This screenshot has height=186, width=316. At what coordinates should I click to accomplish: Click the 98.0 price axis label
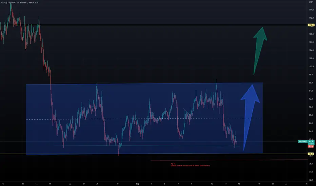pos(311,75)
